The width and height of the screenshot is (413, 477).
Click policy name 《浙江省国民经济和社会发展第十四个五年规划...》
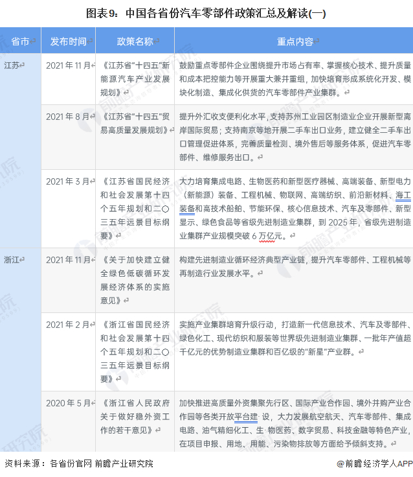[135, 352]
